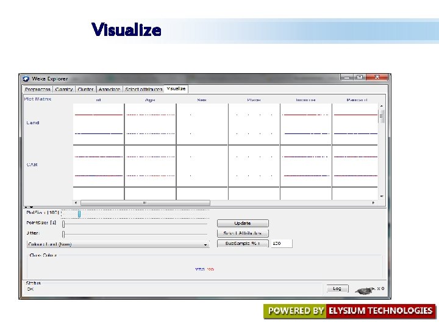Click vertical scrollbar down arrow in plot matrix
The height and width of the screenshot is (329, 439).
click(381, 196)
